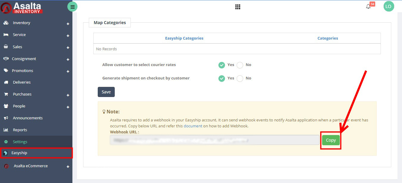Viewport: 402px width, 183px height.
Task: Select No for generate shipment on checkout
Action: click(240, 78)
